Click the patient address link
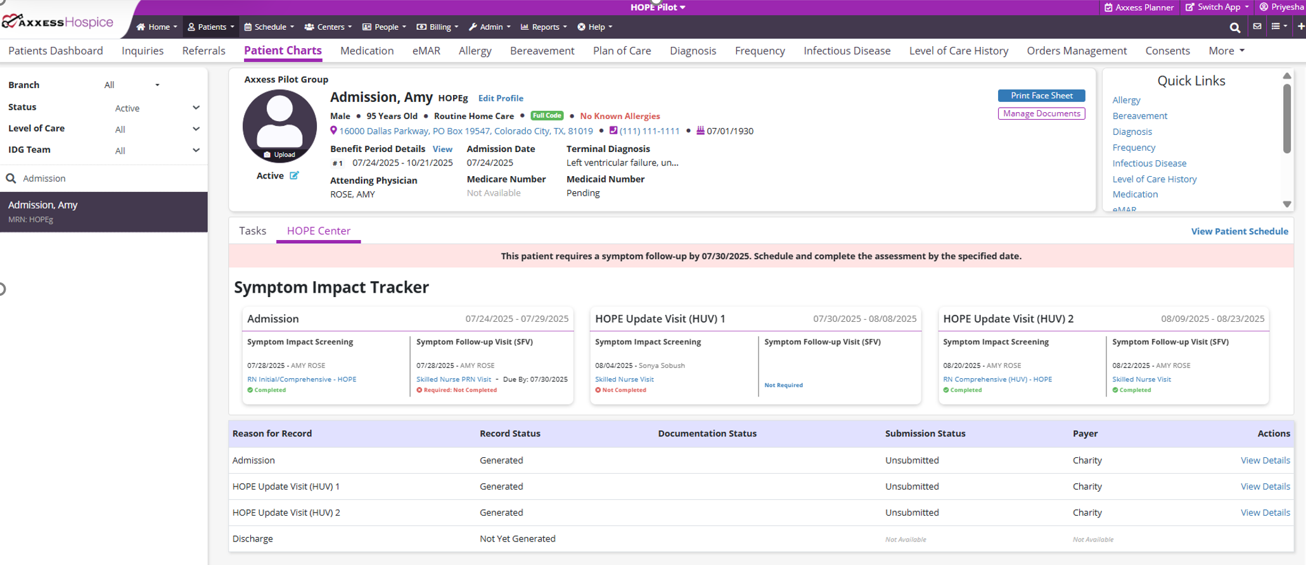The image size is (1306, 565). [466, 131]
